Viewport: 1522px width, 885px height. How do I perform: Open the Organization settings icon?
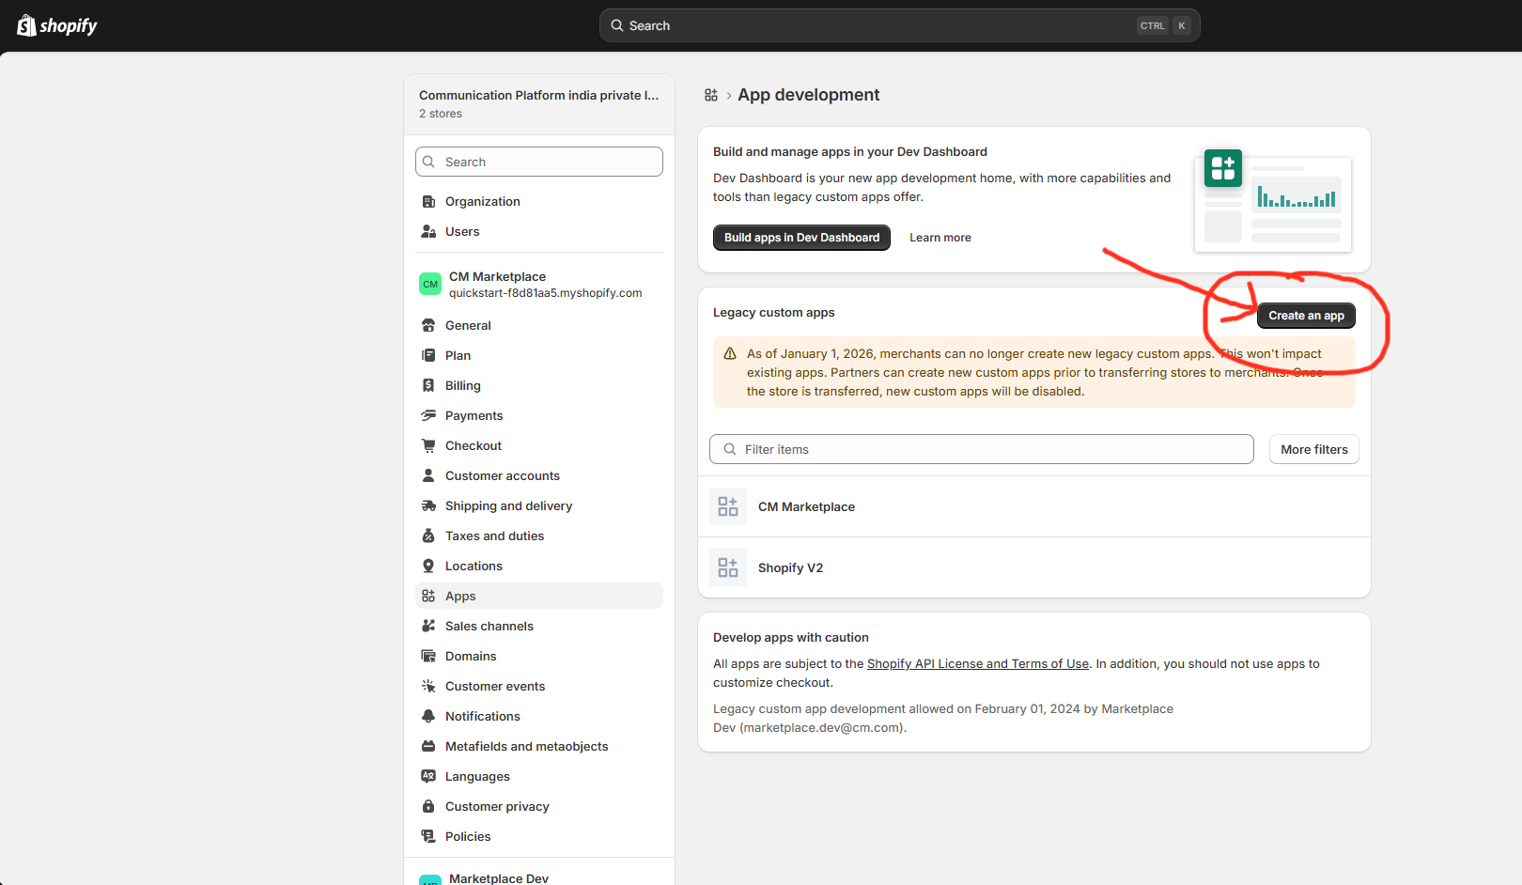(x=428, y=201)
